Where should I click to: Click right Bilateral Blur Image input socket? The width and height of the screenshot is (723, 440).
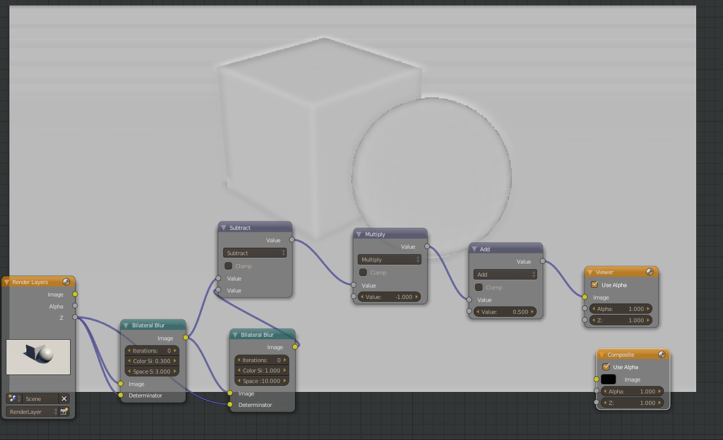coord(230,393)
